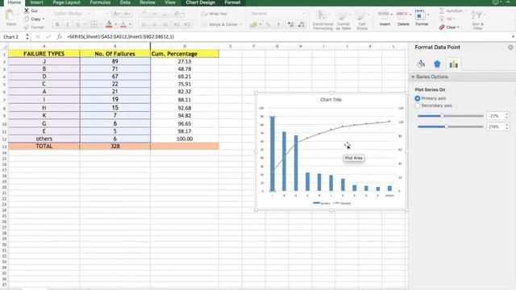Open Fill & Line tab in Format pane

click(421, 64)
